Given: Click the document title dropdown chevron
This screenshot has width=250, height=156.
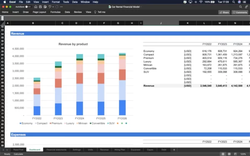Looking at the screenshot, I should coord(141,7).
